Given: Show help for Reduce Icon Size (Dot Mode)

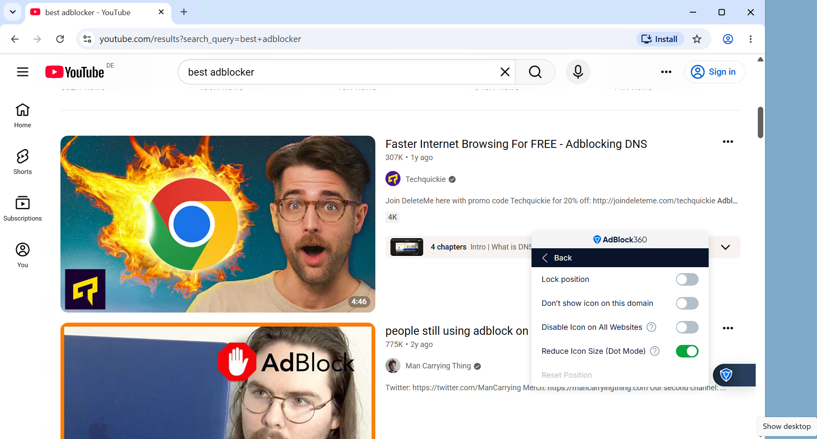Looking at the screenshot, I should tap(655, 351).
